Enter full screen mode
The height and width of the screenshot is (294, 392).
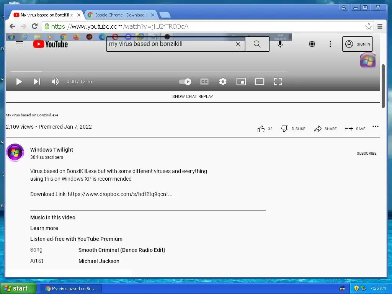pyautogui.click(x=278, y=82)
